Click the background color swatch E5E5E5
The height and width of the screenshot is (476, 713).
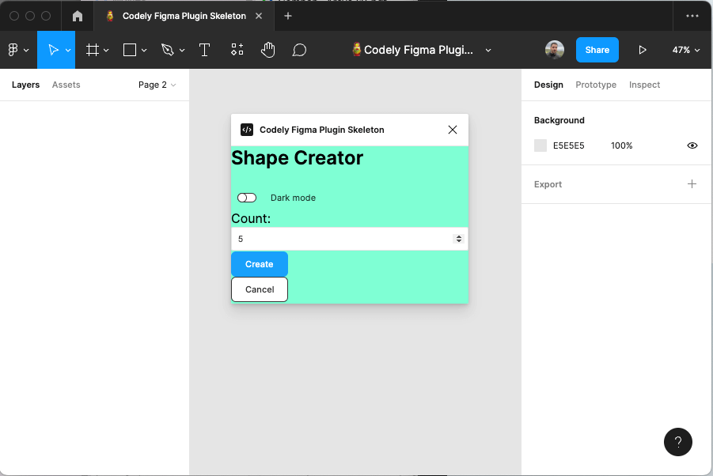pyautogui.click(x=540, y=145)
